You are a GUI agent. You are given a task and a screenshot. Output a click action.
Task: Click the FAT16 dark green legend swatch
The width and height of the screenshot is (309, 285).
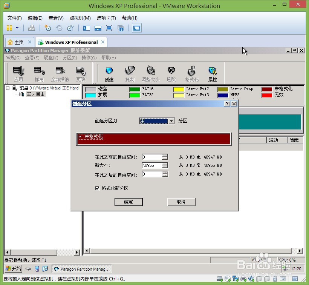135,89
